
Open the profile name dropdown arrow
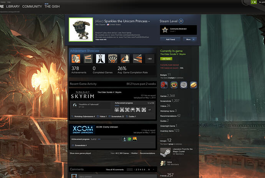tap(149, 21)
